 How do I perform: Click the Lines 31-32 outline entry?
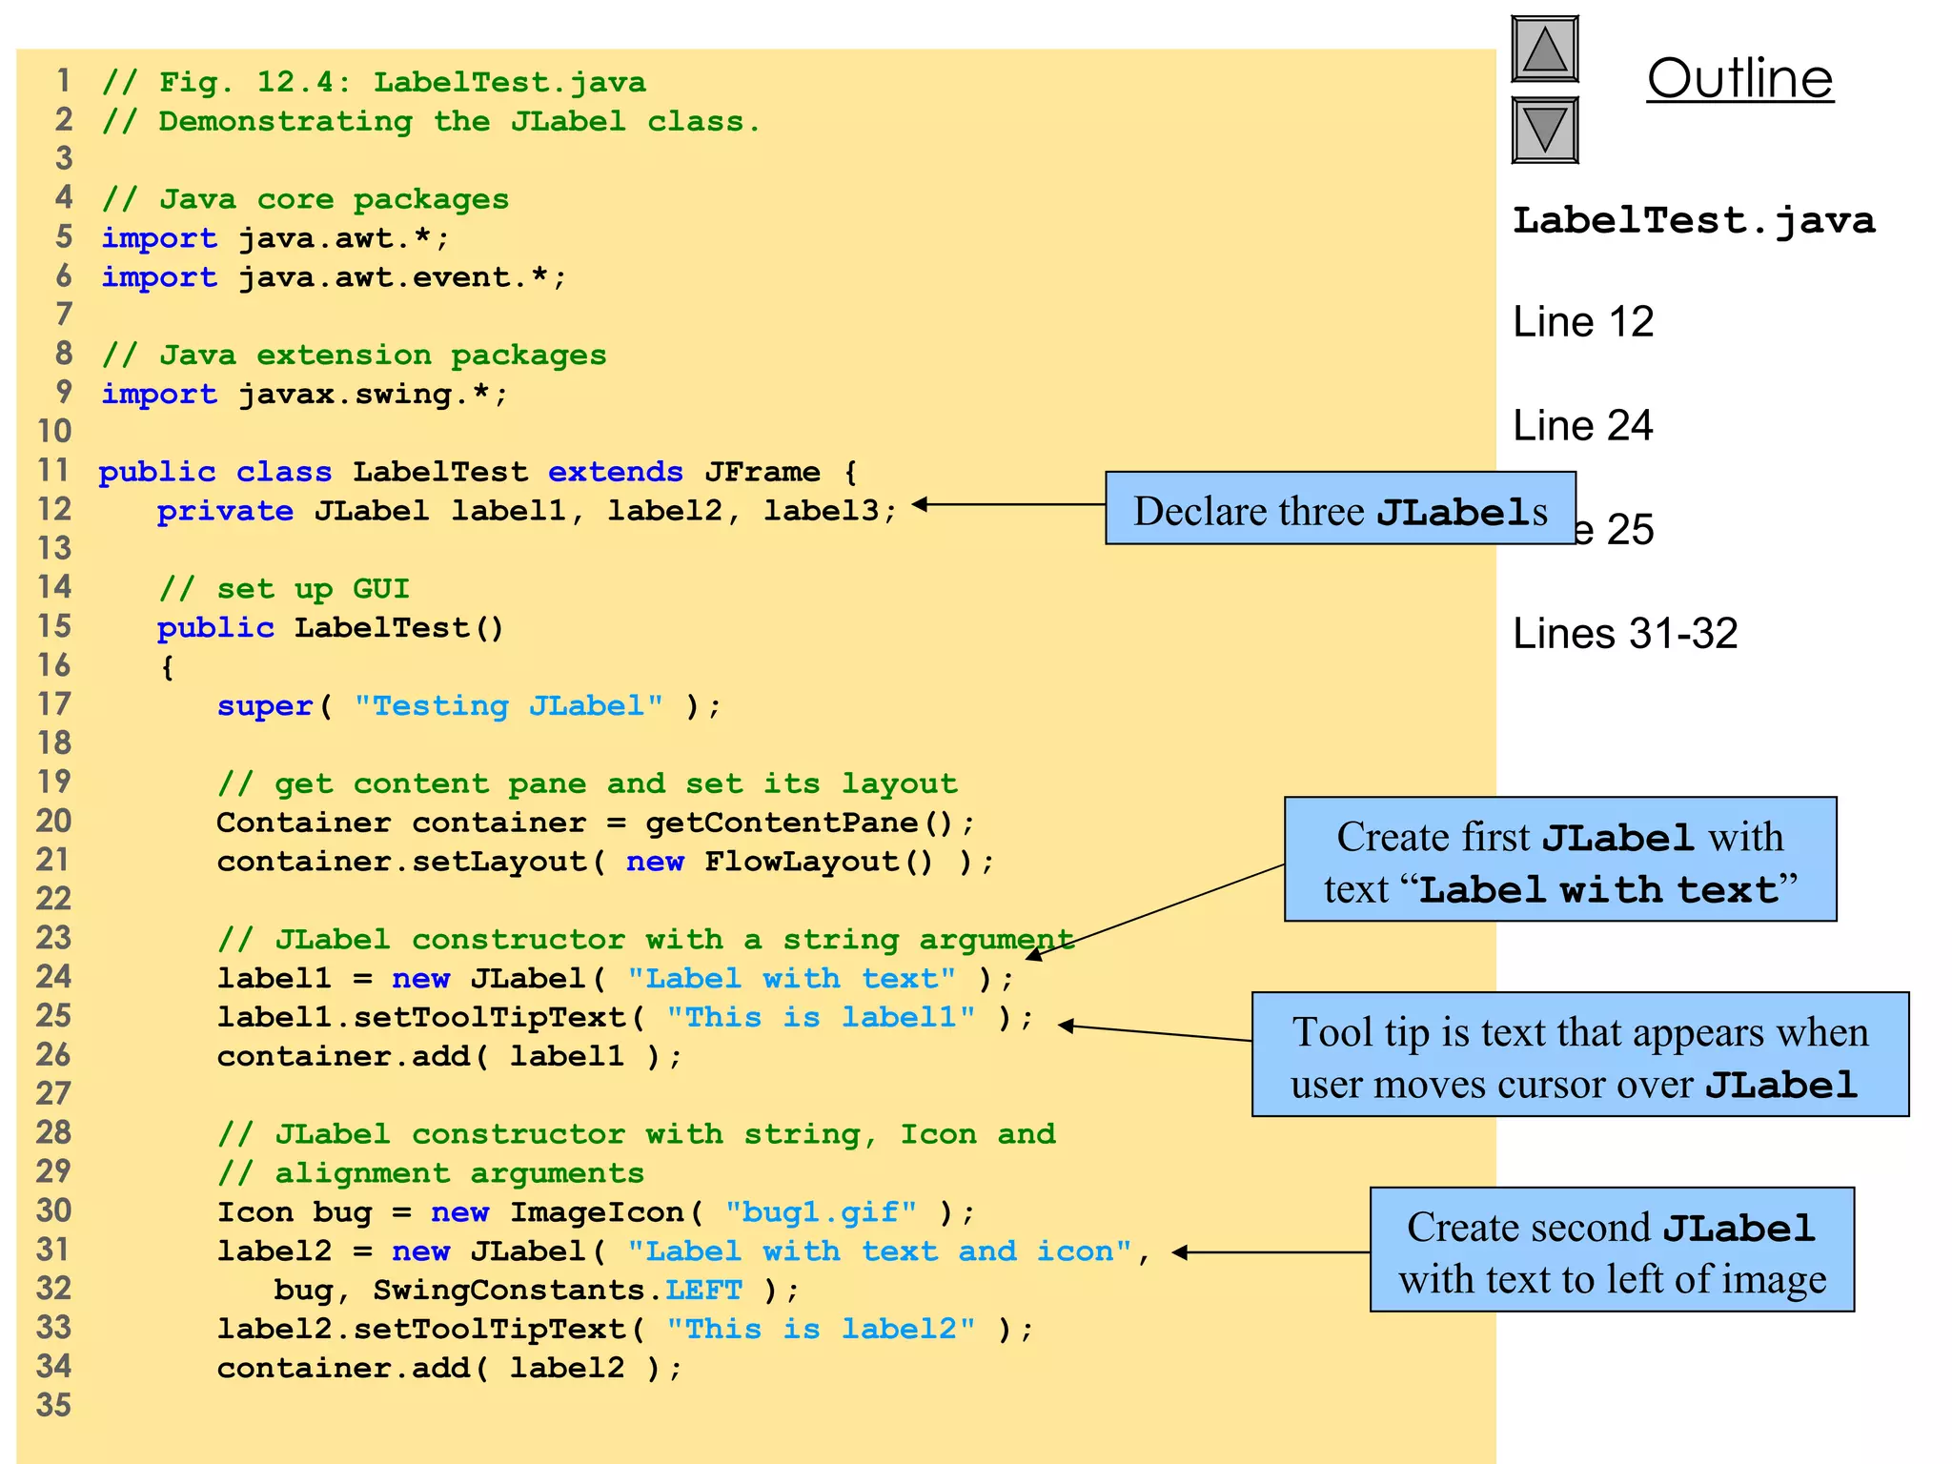pyautogui.click(x=1625, y=634)
